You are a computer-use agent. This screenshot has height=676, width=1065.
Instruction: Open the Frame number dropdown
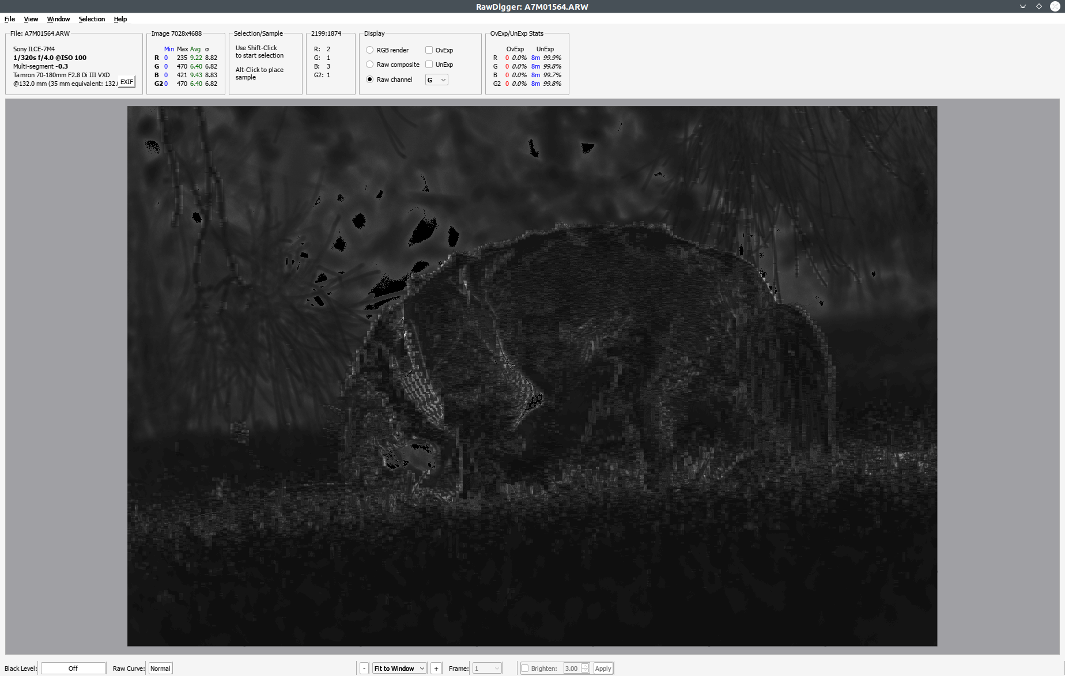pyautogui.click(x=487, y=669)
